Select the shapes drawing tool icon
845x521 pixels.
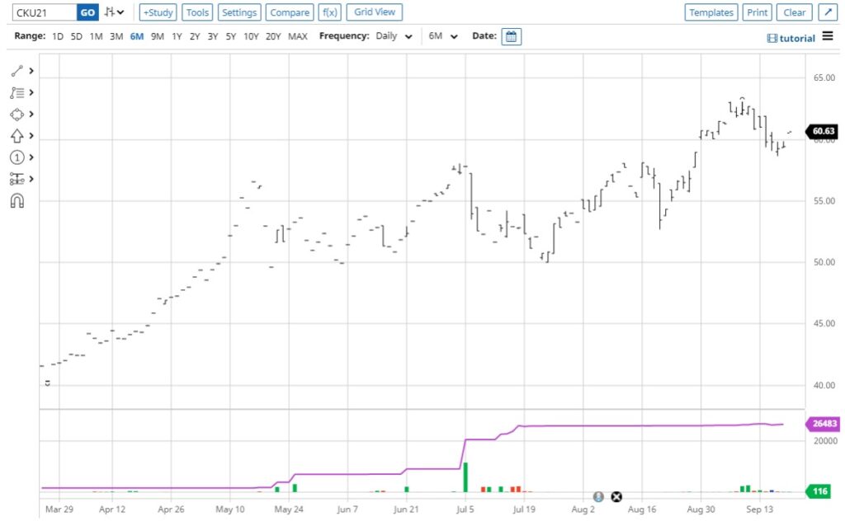tap(17, 114)
